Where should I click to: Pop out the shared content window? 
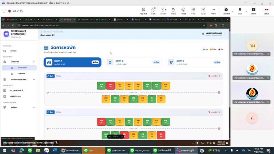tap(143, 11)
